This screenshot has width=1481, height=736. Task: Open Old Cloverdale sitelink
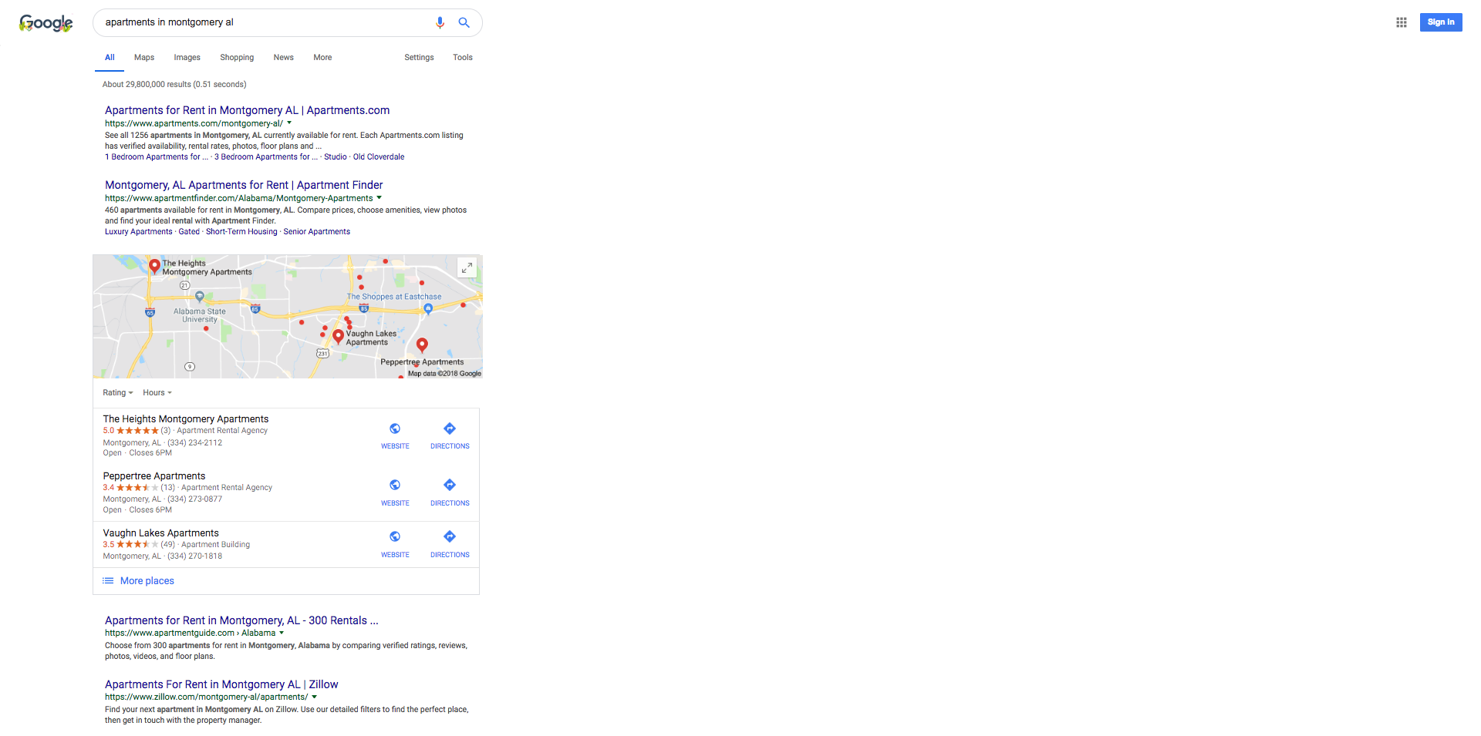[x=379, y=156]
